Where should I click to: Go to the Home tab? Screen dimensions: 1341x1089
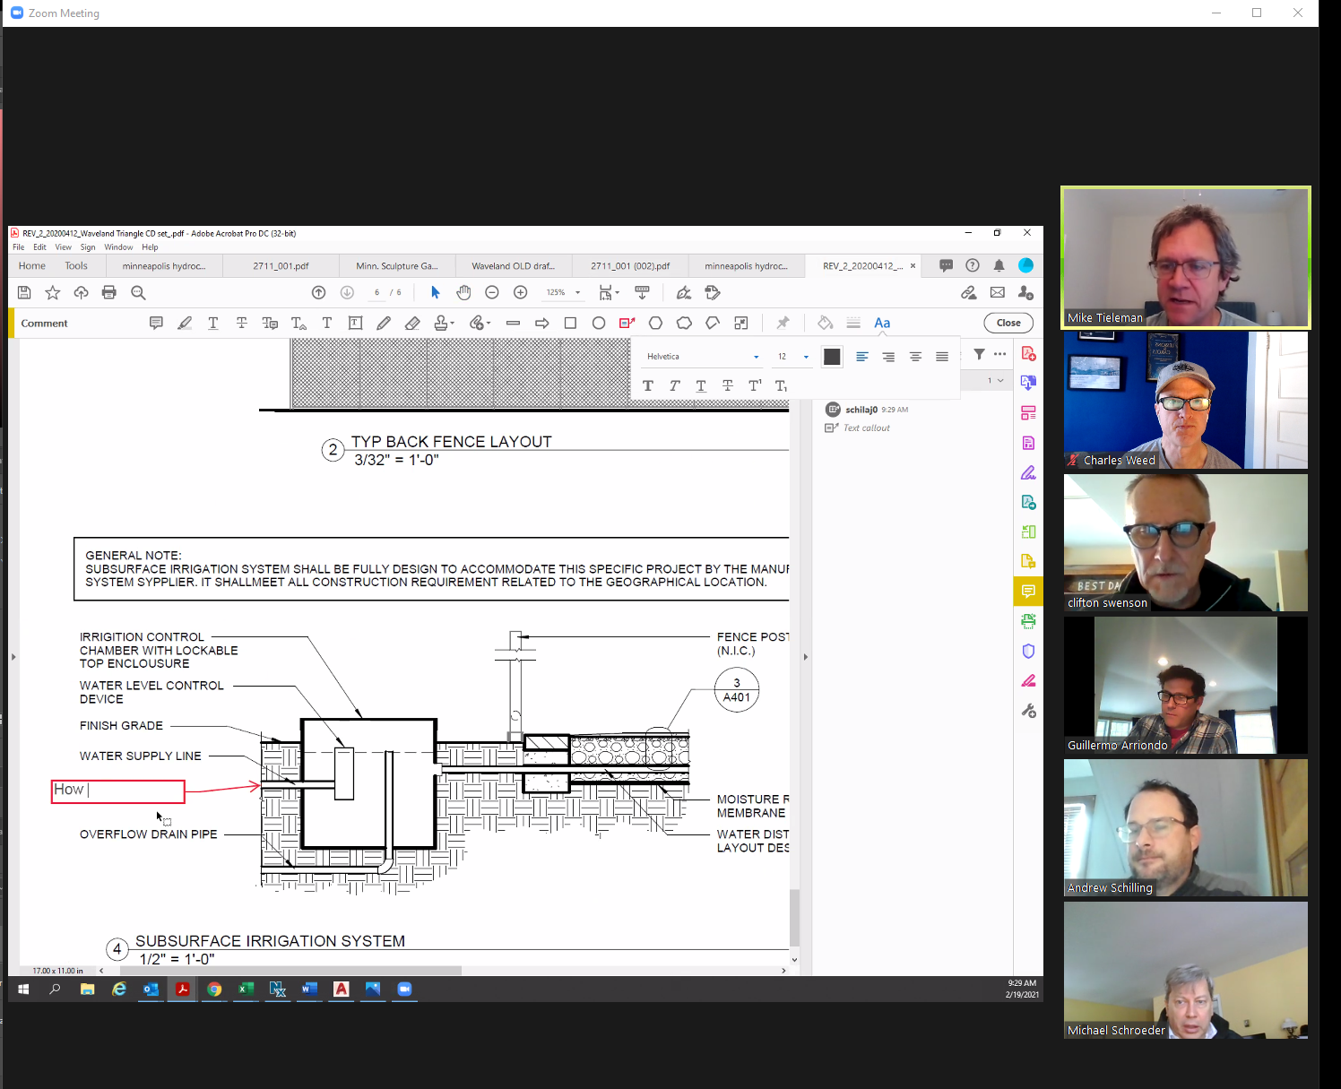(x=32, y=266)
